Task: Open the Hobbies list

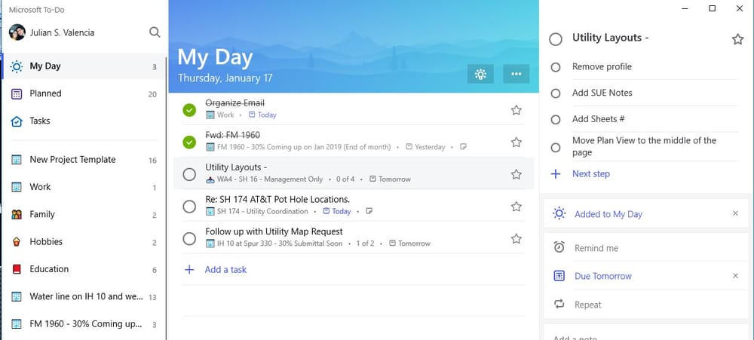Action: 84,242
